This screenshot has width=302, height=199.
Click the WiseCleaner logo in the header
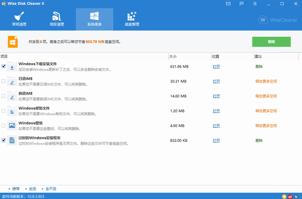point(278,20)
